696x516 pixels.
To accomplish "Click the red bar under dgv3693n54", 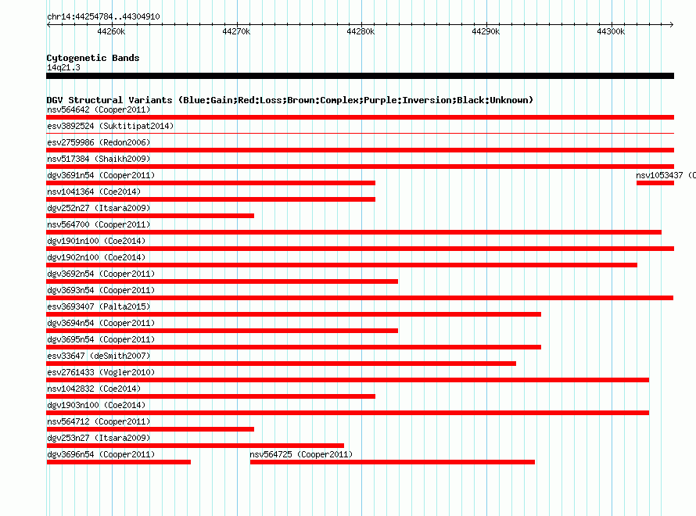I will (x=360, y=298).
